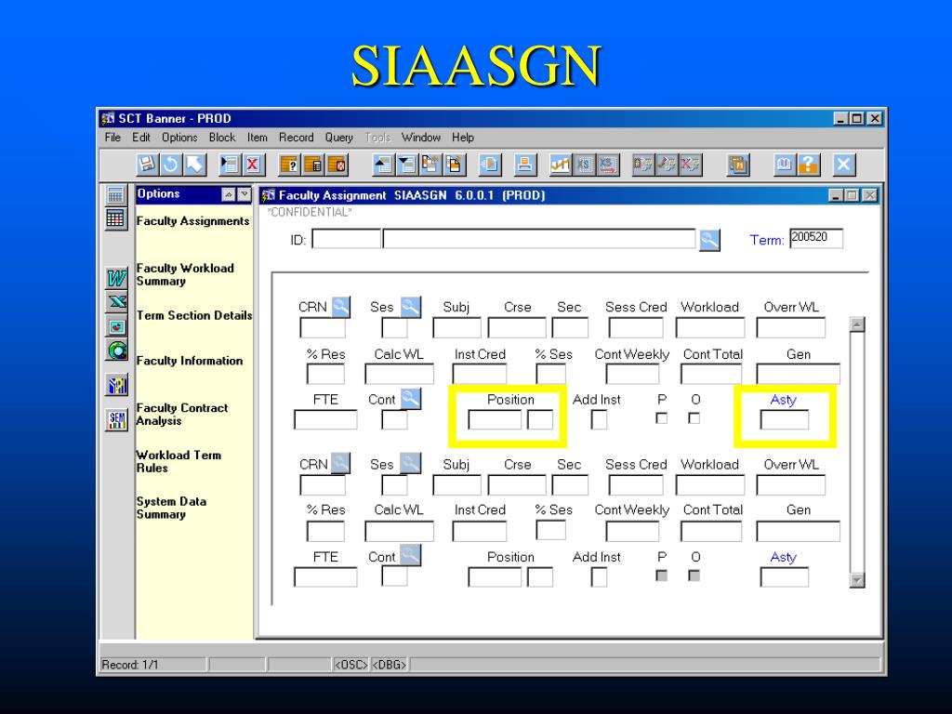Select Faculty Information option

(190, 361)
